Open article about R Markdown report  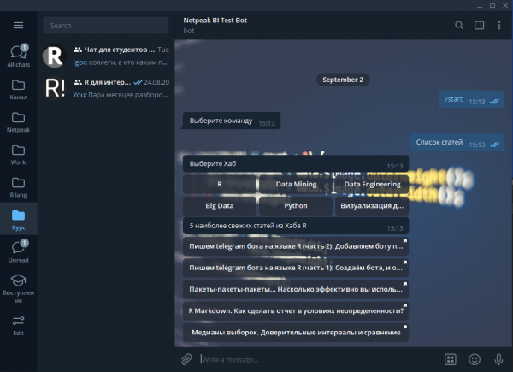(296, 311)
